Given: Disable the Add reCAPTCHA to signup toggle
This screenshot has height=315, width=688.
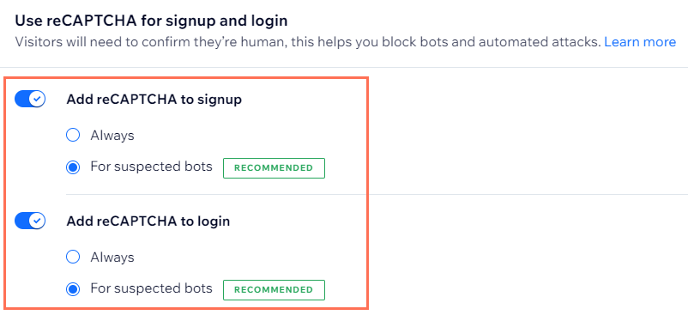Looking at the screenshot, I should [30, 100].
